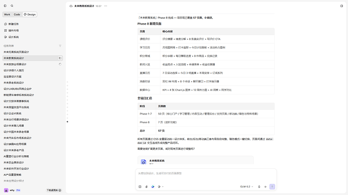The height and width of the screenshot is (195, 348).
Task: Open task 未来养老系统设计
Action: (32, 83)
